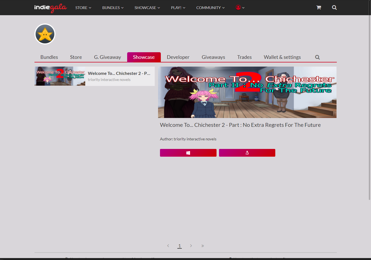The height and width of the screenshot is (260, 371).
Task: Click the Welcome To... Chichester 2 list title
Action: coord(119,73)
